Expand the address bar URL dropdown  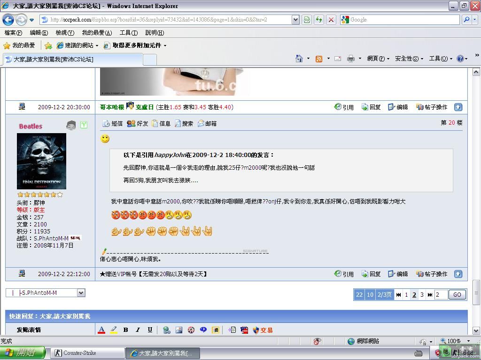pyautogui.click(x=295, y=20)
